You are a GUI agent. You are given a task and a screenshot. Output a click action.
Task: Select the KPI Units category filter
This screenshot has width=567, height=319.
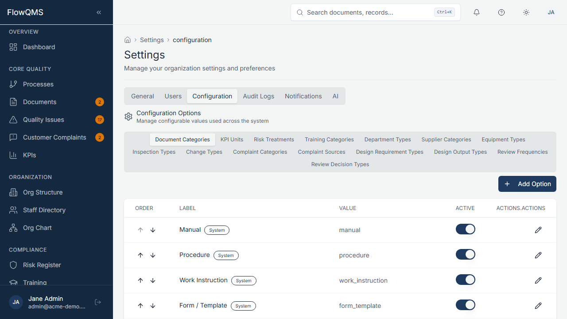point(232,139)
